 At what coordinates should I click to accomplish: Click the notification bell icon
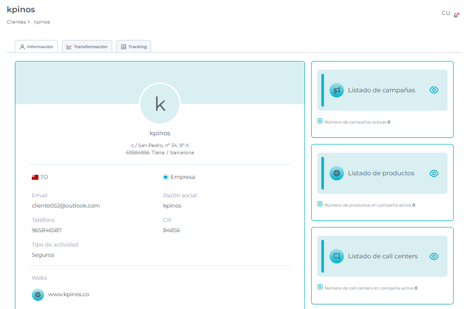456,15
